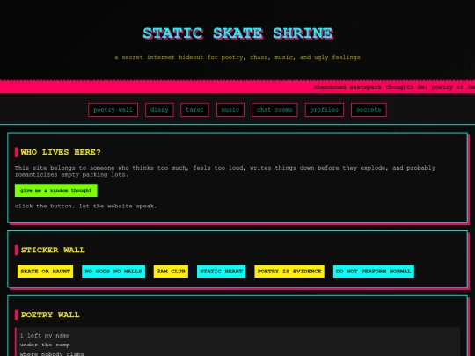Click the POETRY IS EVIDENCE sticker

pos(289,272)
